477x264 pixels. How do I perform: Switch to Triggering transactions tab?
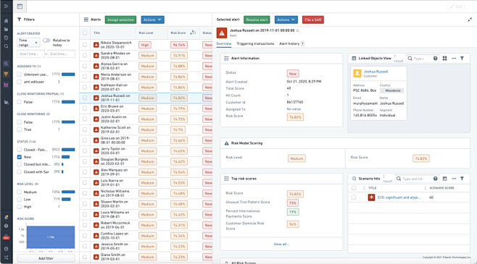(255, 43)
